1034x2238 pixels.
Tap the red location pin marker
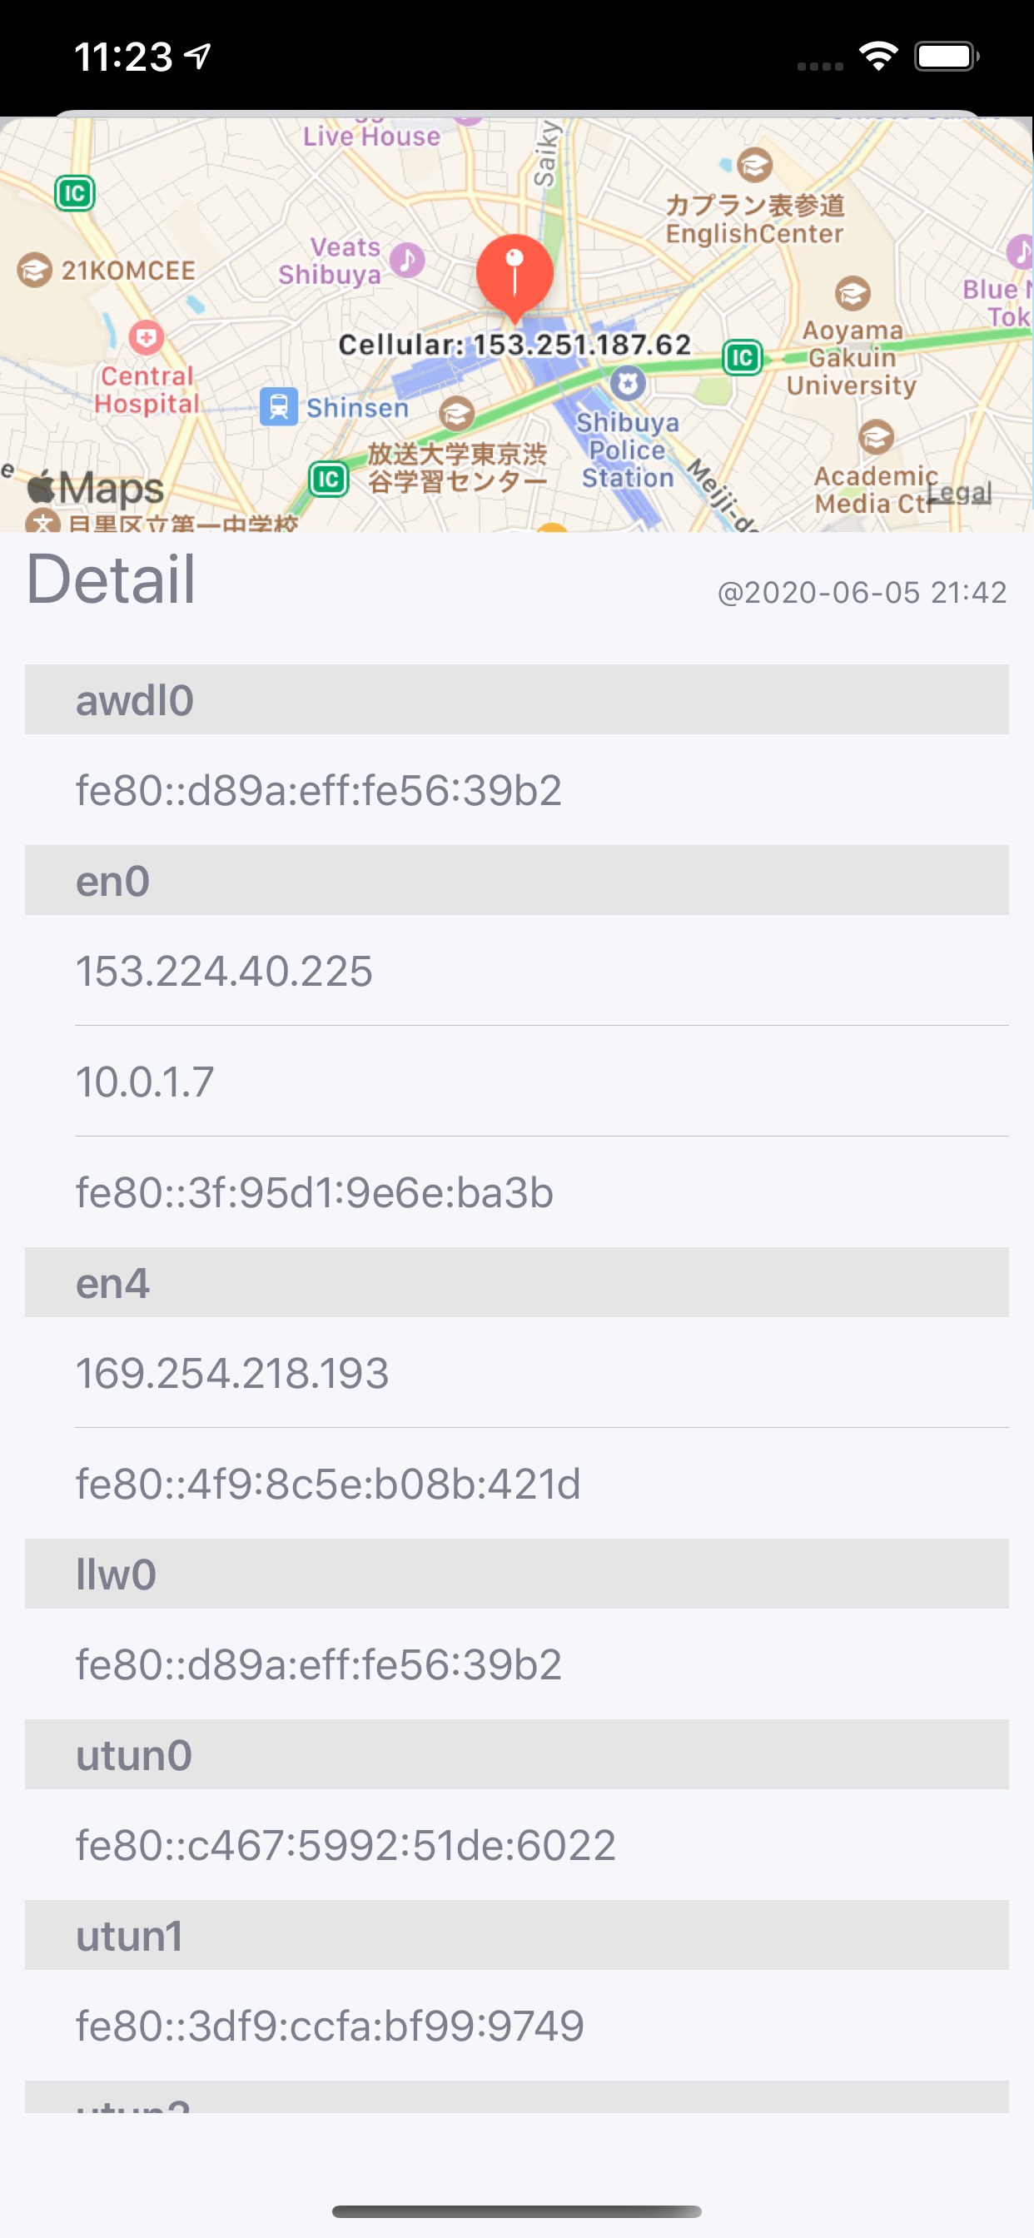click(515, 273)
